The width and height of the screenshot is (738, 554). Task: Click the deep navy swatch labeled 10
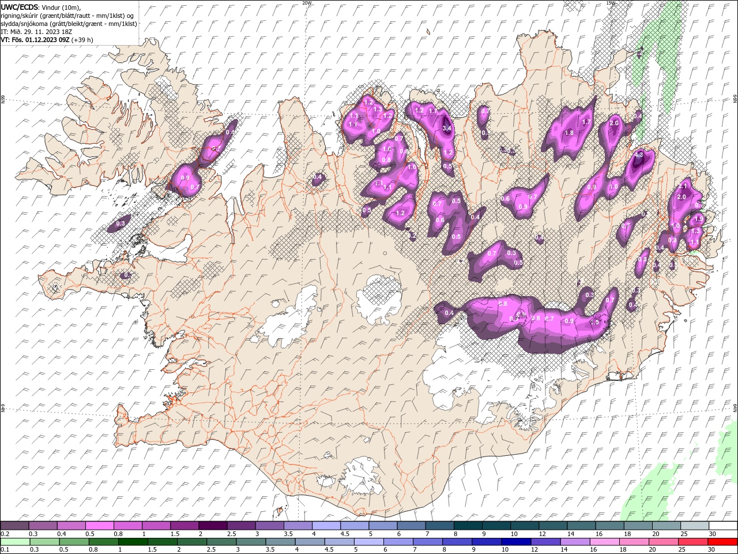click(516, 541)
